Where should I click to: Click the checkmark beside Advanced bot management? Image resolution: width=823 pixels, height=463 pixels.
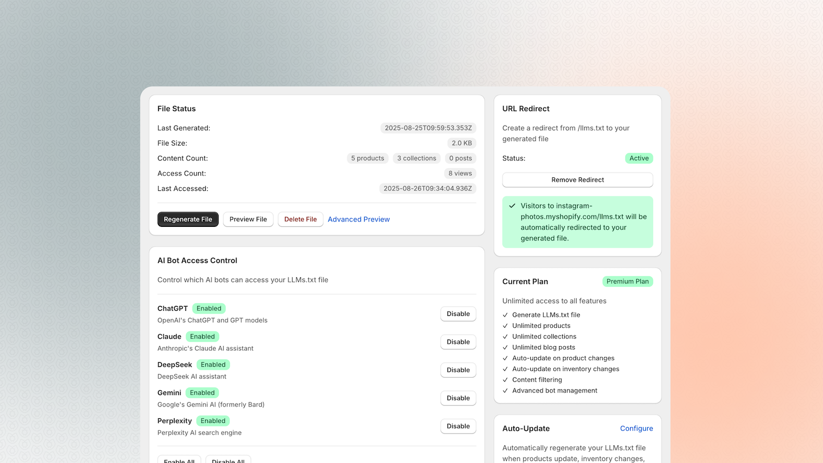[505, 390]
